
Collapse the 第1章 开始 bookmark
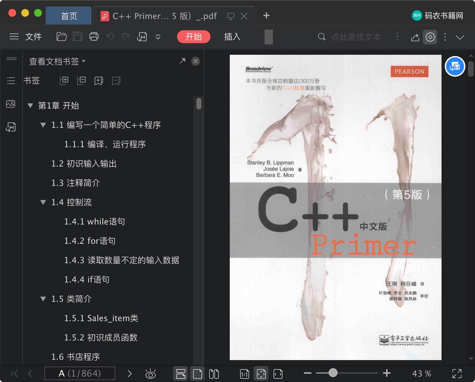pyautogui.click(x=30, y=106)
